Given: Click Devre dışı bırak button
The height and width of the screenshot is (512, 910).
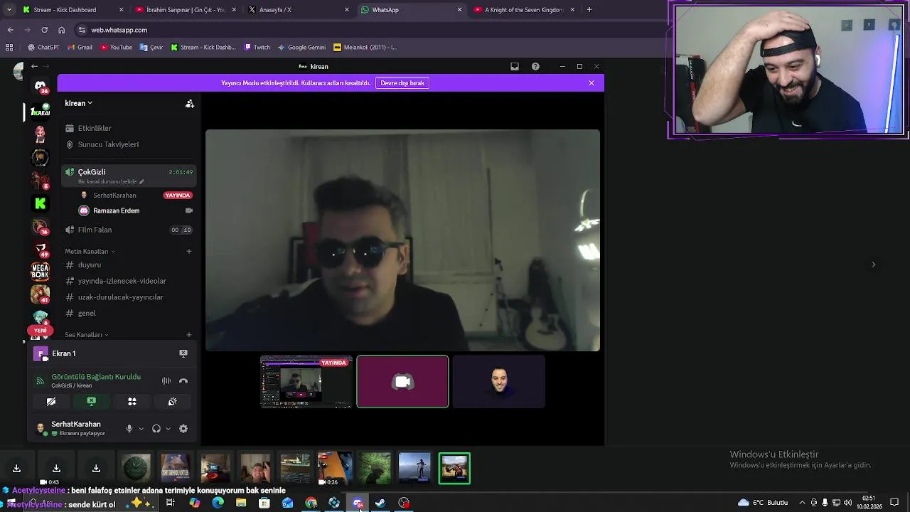Looking at the screenshot, I should pos(402,83).
